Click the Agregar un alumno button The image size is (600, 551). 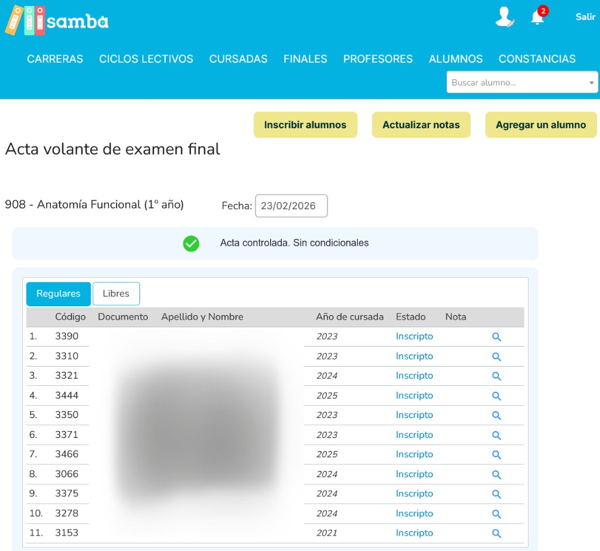point(540,125)
